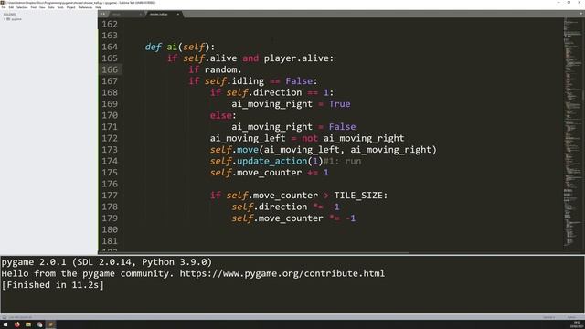Click pygame.org contribute URL in console

pyautogui.click(x=282, y=273)
